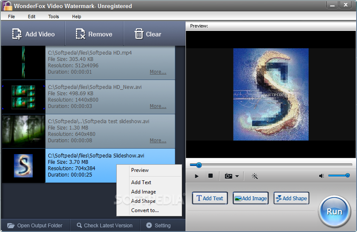Click the Duration: 00:00:25 text
This screenshot has height=232, width=357.
(70, 174)
